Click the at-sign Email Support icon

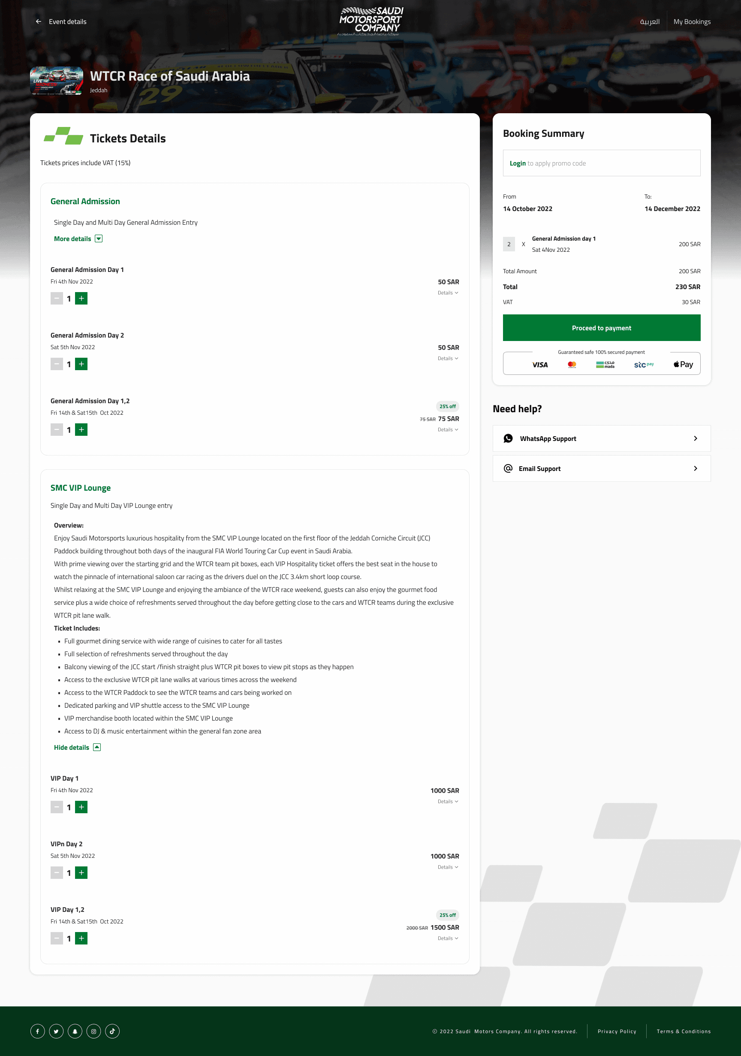click(508, 469)
